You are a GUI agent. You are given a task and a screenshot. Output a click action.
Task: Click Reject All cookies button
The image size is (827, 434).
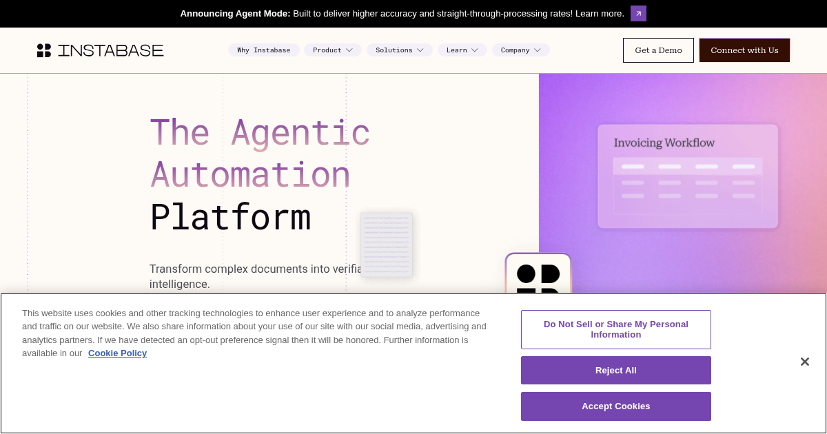(616, 371)
